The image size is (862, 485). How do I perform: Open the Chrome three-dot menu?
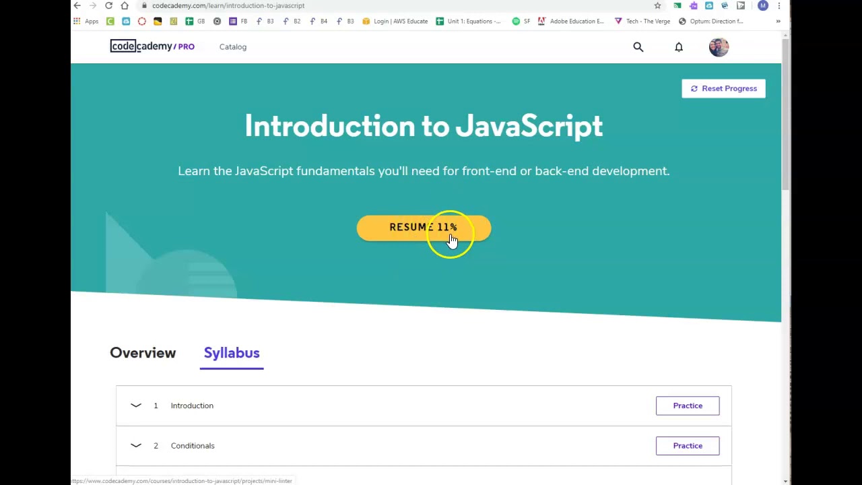(x=778, y=5)
